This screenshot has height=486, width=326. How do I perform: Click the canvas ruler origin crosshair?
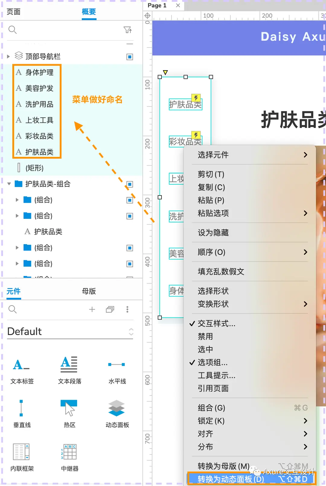147,16
